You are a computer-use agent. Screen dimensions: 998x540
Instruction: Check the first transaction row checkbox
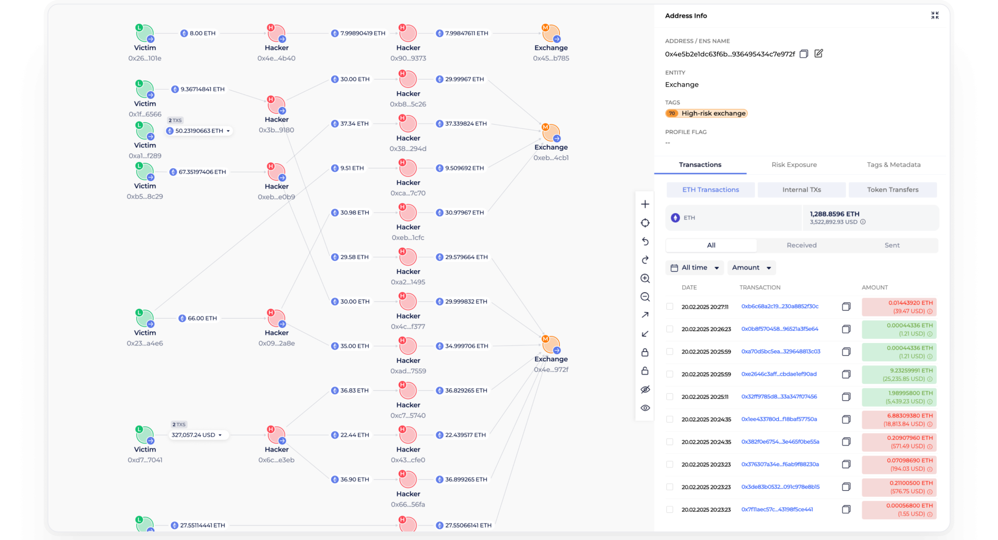670,307
